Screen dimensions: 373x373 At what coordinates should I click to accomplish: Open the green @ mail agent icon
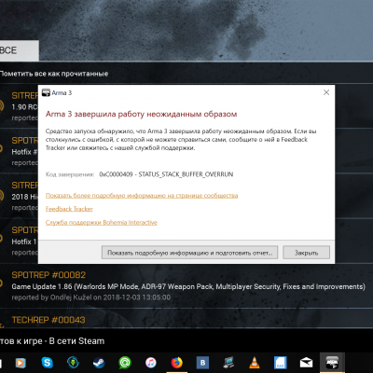pyautogui.click(x=125, y=363)
